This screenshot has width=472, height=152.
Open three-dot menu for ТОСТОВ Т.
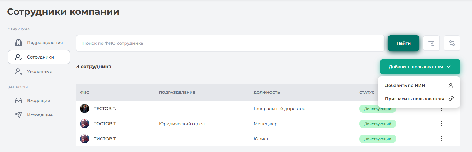pyautogui.click(x=442, y=124)
